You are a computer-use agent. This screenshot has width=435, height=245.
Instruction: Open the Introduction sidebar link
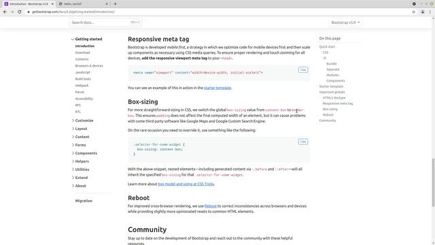click(x=85, y=46)
